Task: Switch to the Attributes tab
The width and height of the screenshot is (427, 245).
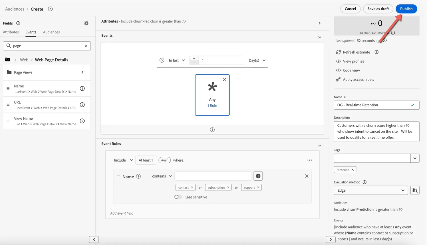Action: pyautogui.click(x=11, y=32)
